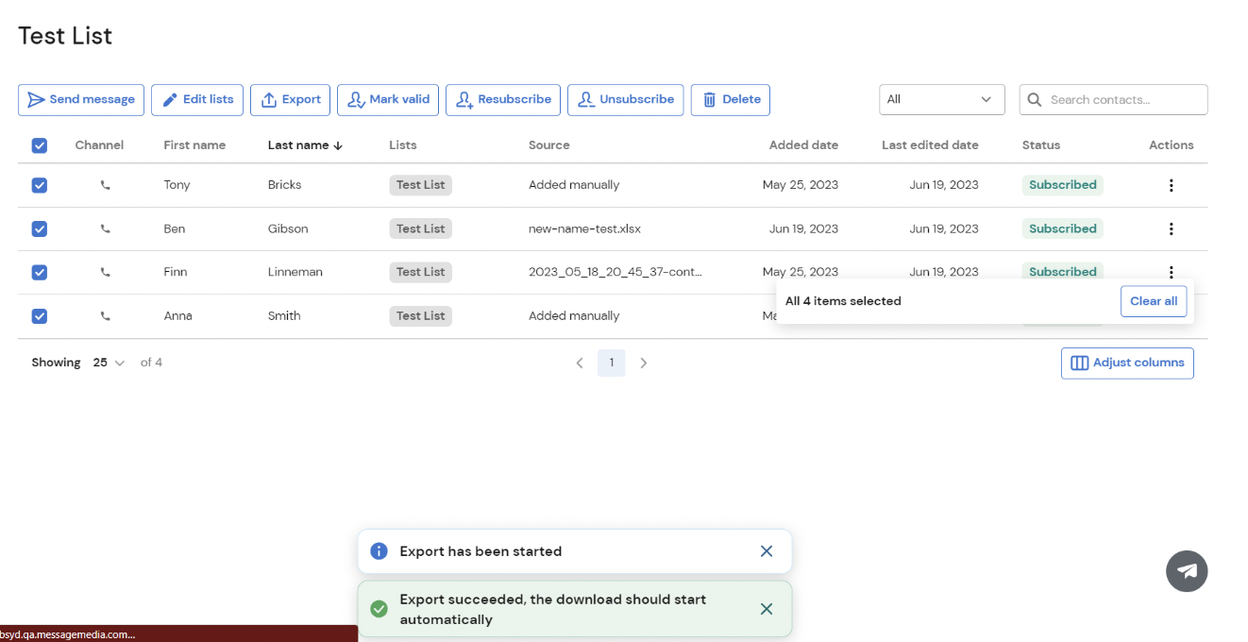Click the Export upload icon

(x=267, y=99)
